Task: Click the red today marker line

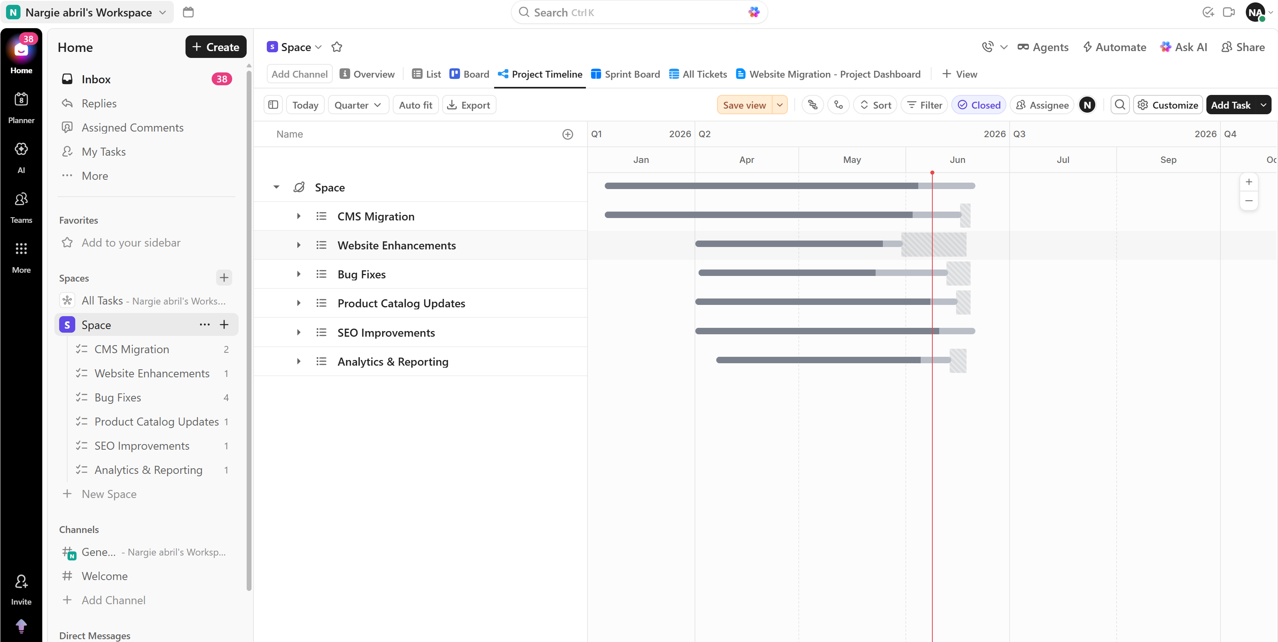Action: [932, 407]
